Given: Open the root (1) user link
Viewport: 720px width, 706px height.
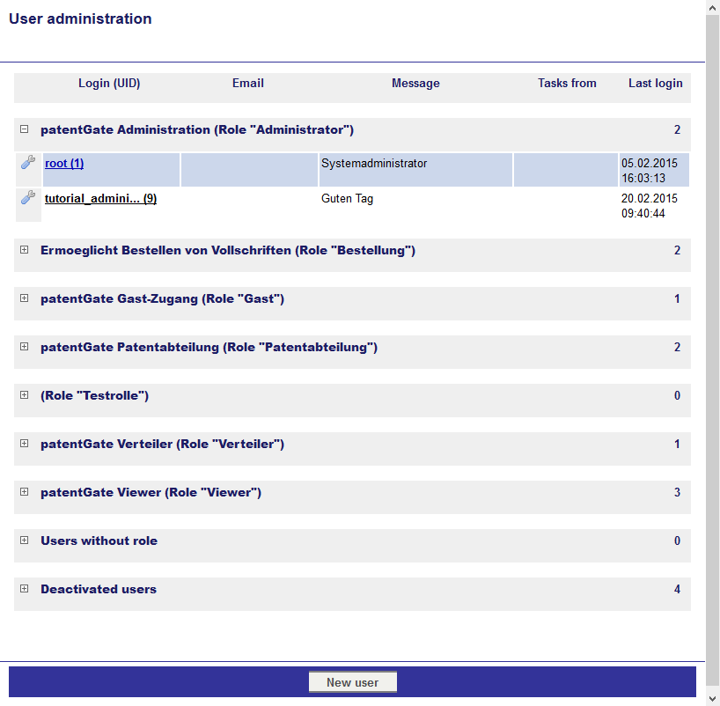Looking at the screenshot, I should tap(64, 163).
